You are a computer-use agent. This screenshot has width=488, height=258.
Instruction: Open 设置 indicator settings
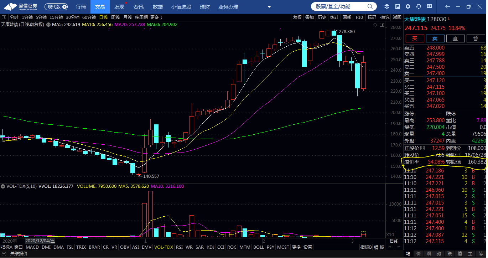point(308,247)
